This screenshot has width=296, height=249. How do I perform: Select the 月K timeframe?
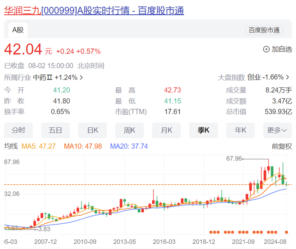pos(166,130)
